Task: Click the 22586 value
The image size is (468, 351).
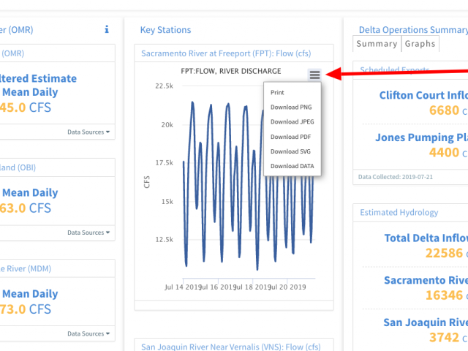Action: 444,253
